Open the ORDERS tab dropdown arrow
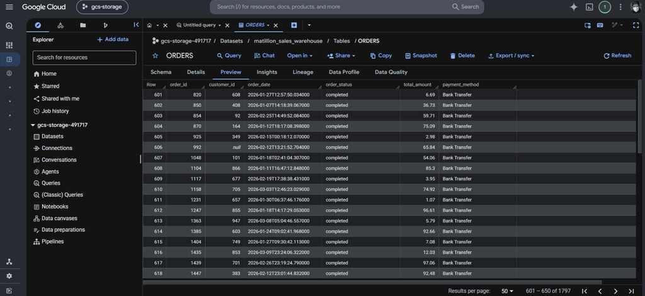Image resolution: width=645 pixels, height=296 pixels. 268,25
